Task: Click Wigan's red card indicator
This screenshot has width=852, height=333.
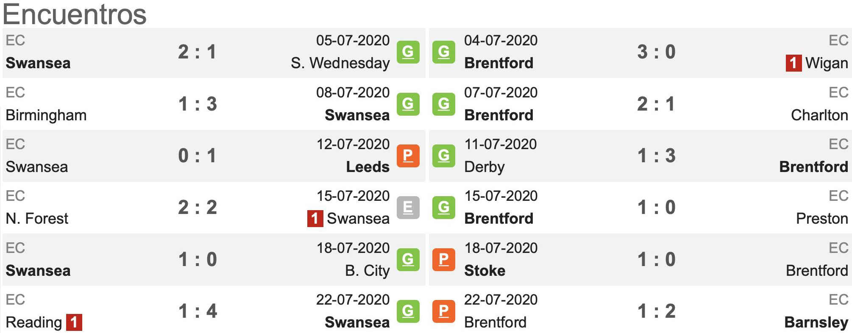Action: 794,63
